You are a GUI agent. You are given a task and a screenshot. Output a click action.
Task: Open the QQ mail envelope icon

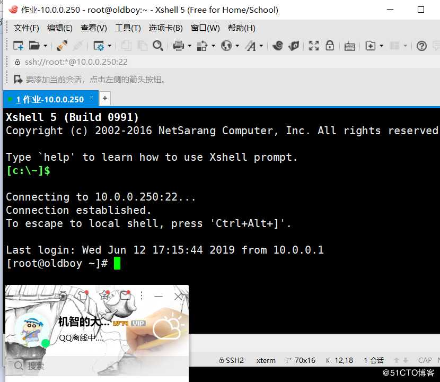point(125,296)
